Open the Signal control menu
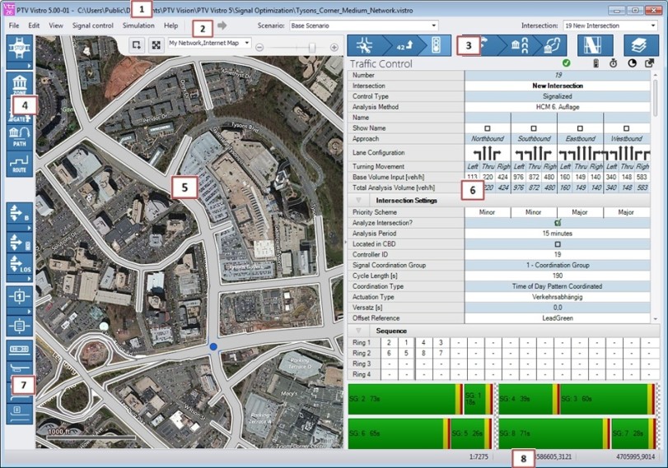 tap(92, 25)
